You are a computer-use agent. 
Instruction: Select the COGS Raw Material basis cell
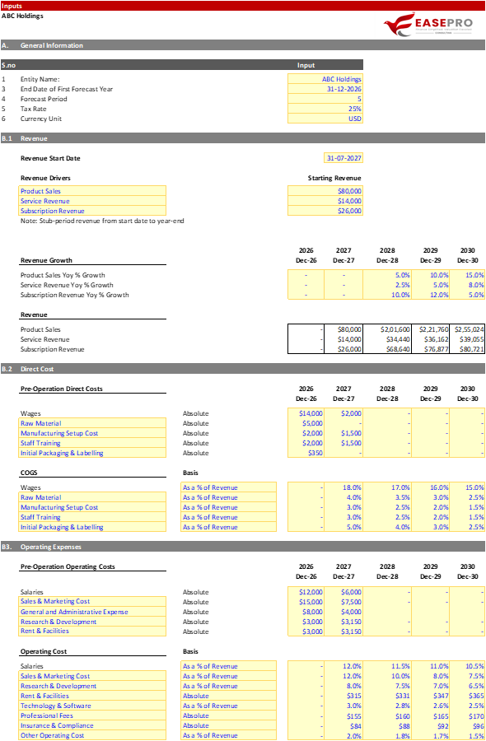coord(228,497)
